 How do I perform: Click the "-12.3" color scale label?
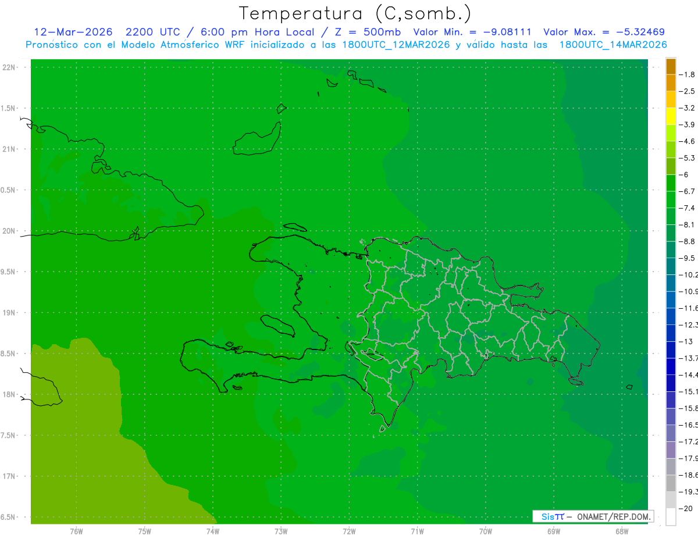click(x=688, y=324)
